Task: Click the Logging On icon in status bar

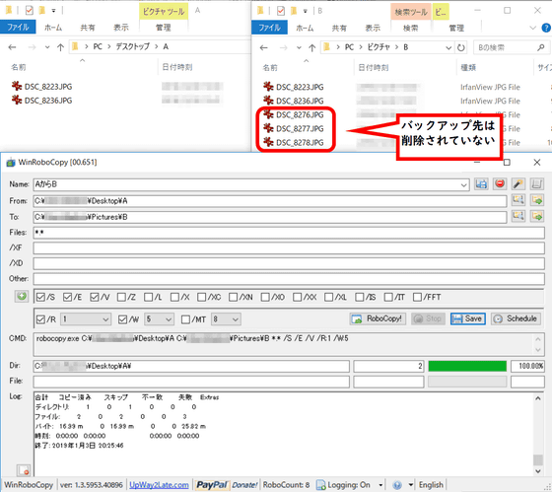Action: [x=320, y=485]
